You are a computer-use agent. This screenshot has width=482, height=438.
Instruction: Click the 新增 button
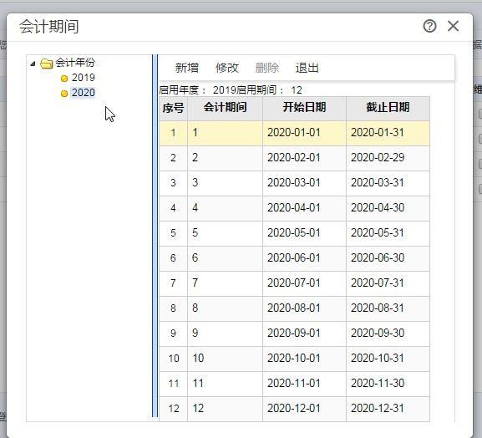tap(187, 68)
